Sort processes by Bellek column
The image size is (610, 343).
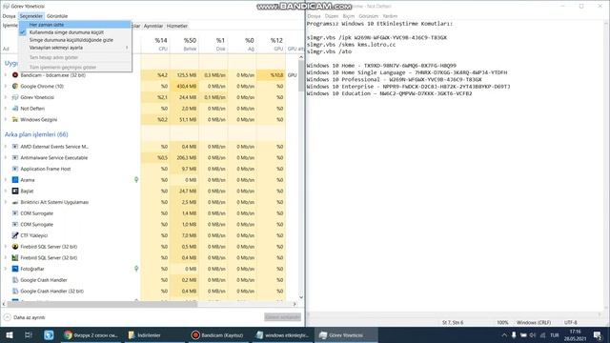point(184,44)
